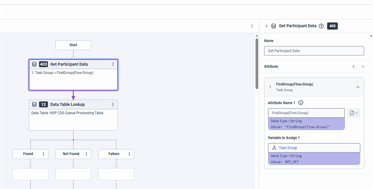373x189 pixels.
Task: Click the database icon on Get Participant Data node
Action: 35,64
